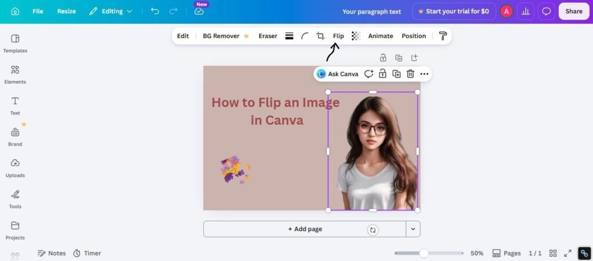Click Flip in the toolbar
Viewport: 593px width, 261px height.
pyautogui.click(x=338, y=36)
